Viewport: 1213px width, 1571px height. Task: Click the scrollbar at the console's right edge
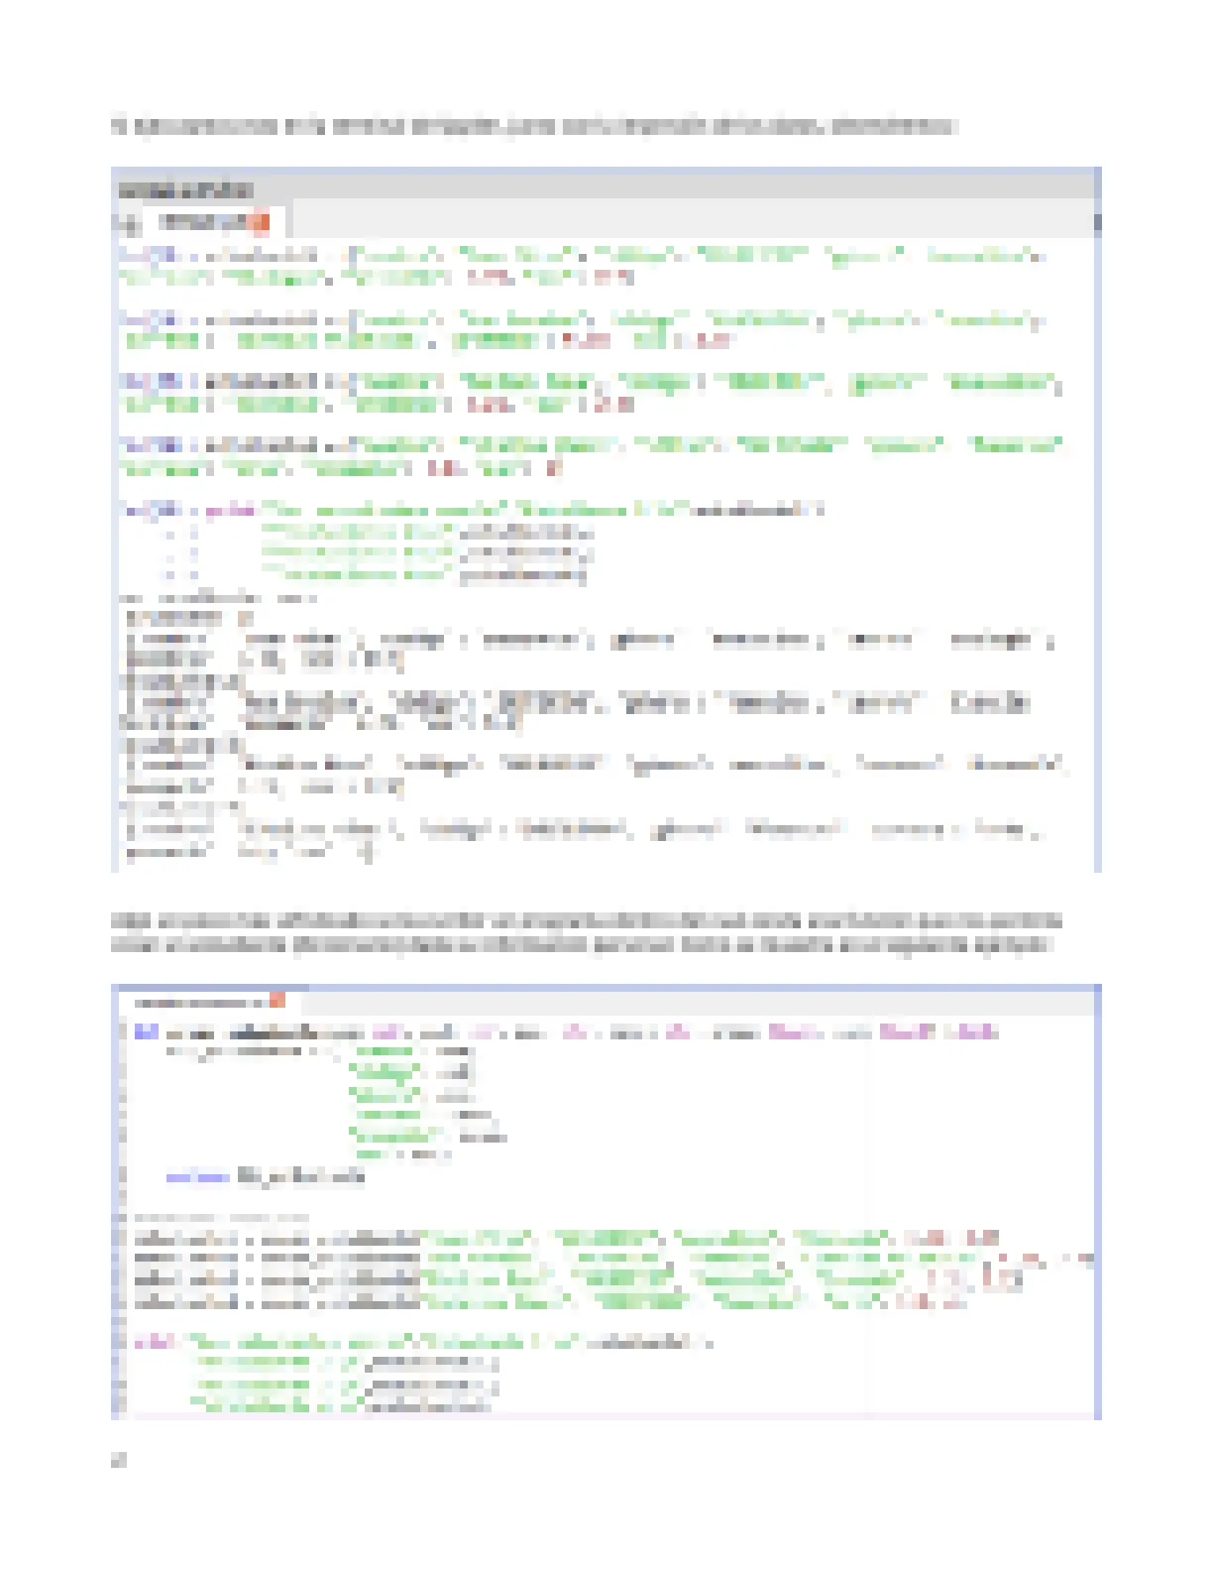point(1096,222)
